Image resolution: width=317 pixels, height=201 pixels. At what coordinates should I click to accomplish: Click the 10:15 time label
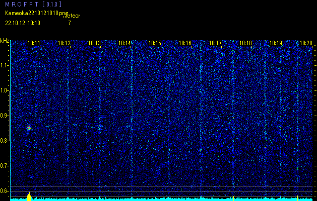pos(155,43)
